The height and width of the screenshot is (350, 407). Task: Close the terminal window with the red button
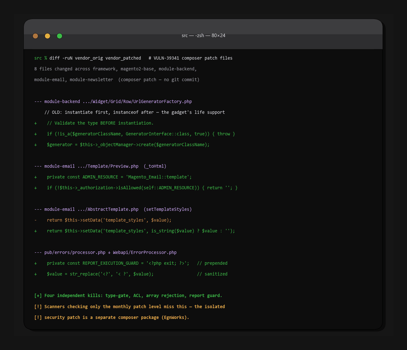(x=35, y=36)
